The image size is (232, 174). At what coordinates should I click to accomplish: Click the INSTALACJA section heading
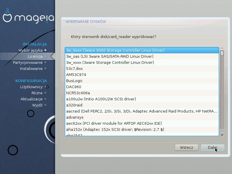[x=35, y=44]
